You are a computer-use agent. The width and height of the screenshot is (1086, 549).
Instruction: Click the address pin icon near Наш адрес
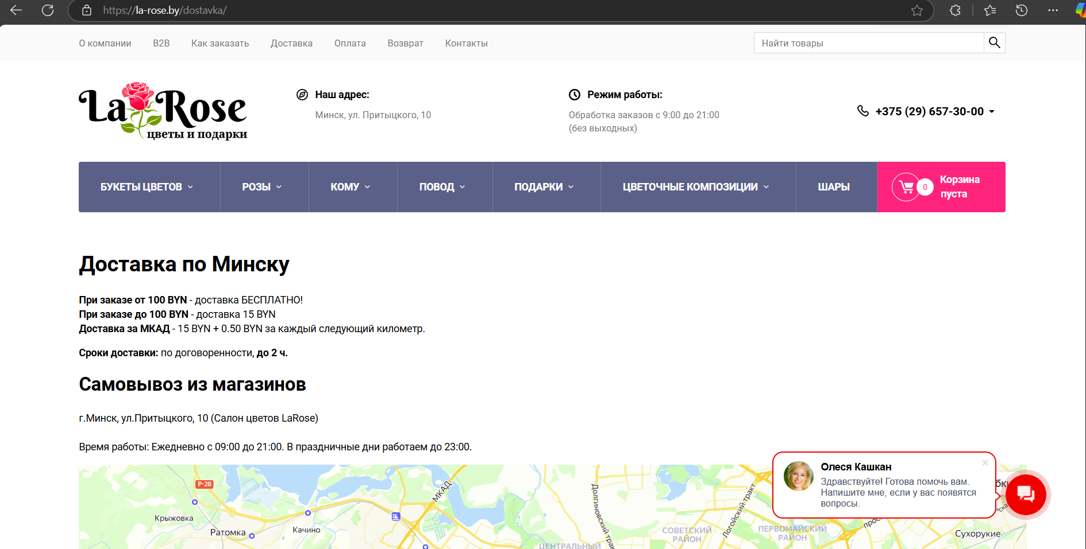(x=302, y=95)
